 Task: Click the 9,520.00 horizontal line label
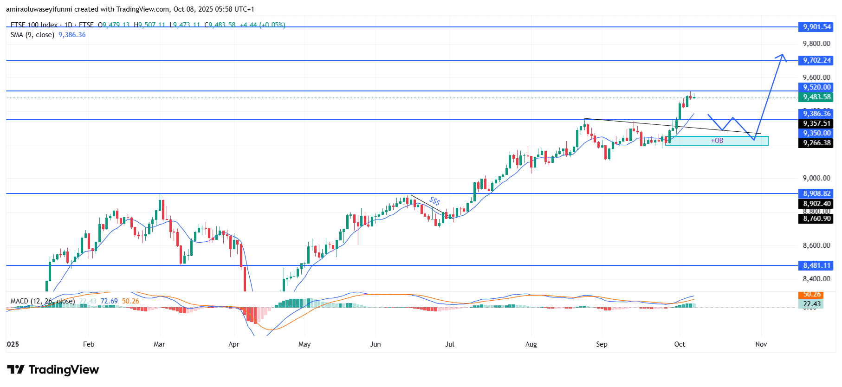pyautogui.click(x=816, y=87)
